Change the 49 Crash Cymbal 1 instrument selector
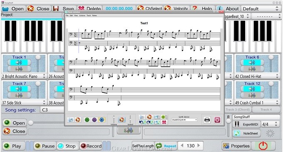 tap(257, 103)
